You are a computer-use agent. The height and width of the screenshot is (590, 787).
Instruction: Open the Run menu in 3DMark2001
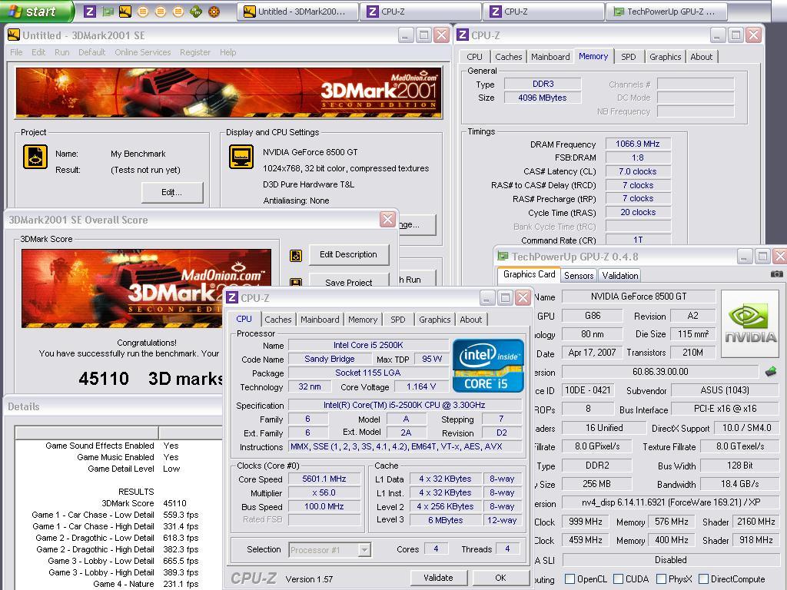(x=61, y=52)
